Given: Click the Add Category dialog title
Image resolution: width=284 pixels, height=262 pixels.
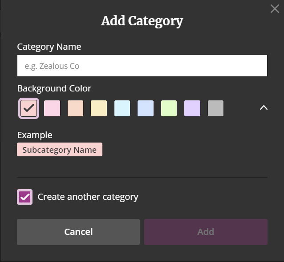Looking at the screenshot, I should click(142, 21).
